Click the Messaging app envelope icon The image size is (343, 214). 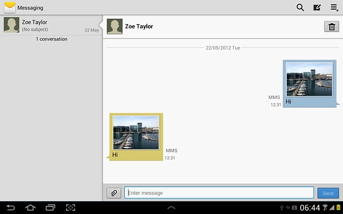coord(9,7)
